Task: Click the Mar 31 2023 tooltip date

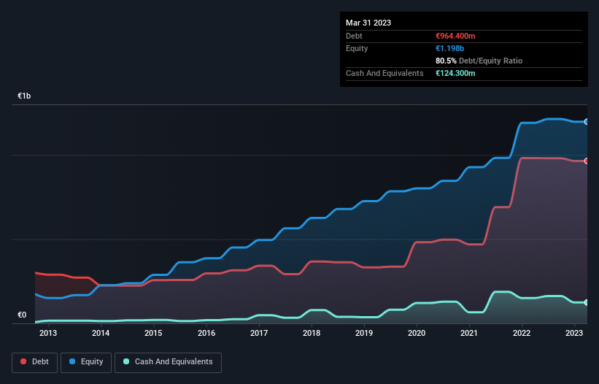Action: tap(368, 23)
